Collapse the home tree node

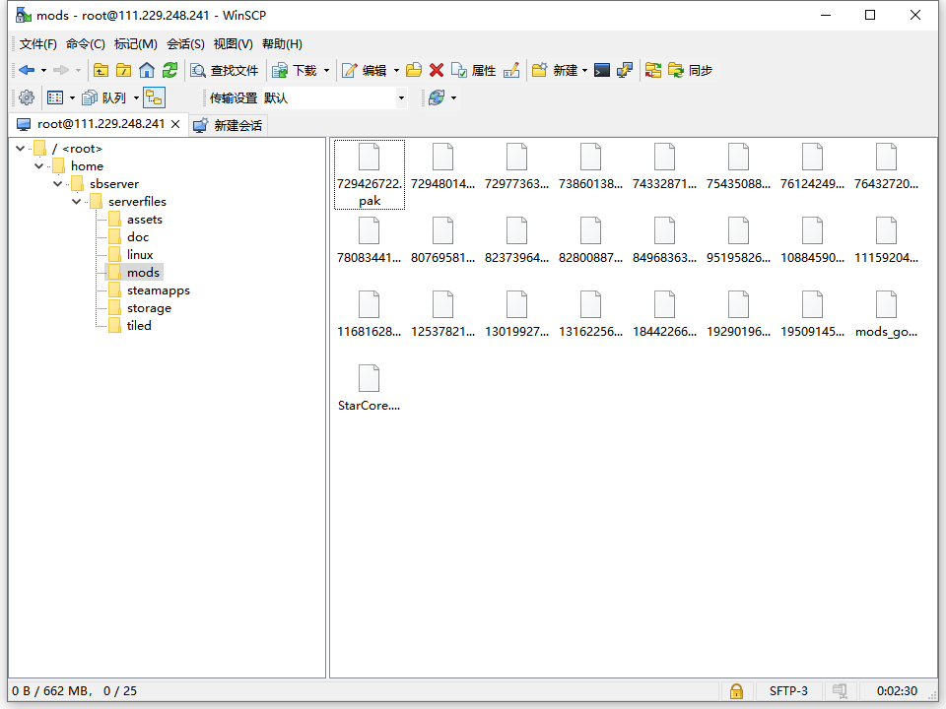click(38, 165)
